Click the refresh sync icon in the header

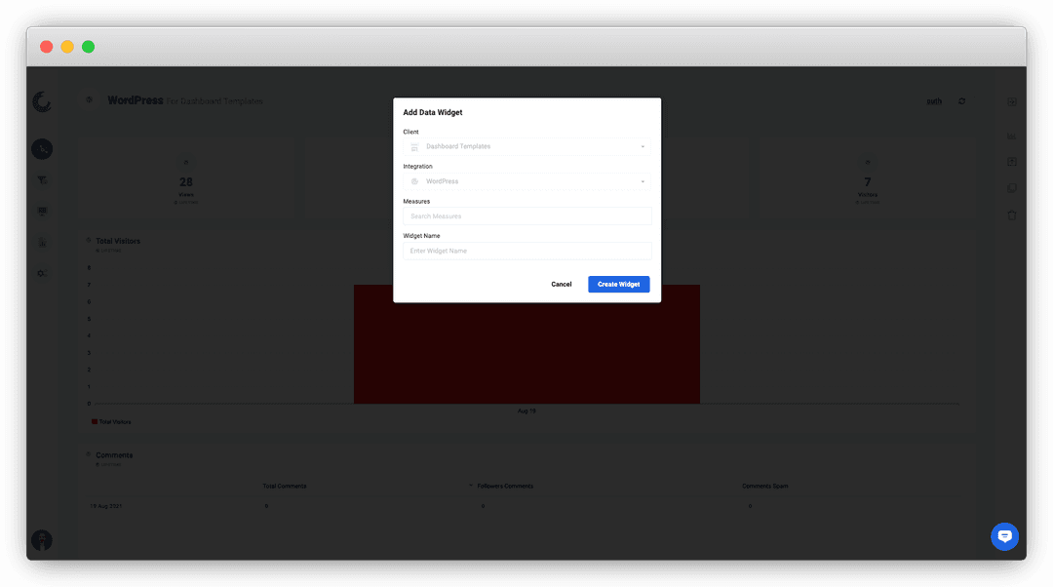(x=961, y=101)
